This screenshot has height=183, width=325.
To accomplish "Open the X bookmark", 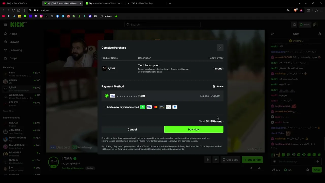I will point(52,16).
